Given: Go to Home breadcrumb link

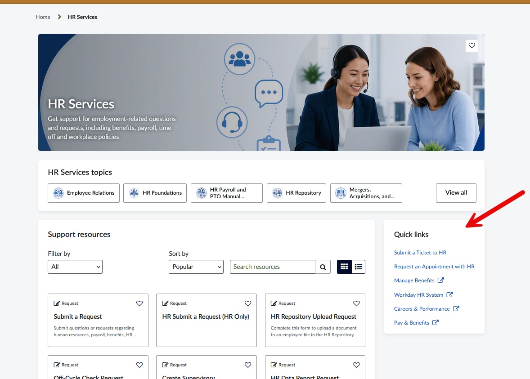Looking at the screenshot, I should pos(43,17).
